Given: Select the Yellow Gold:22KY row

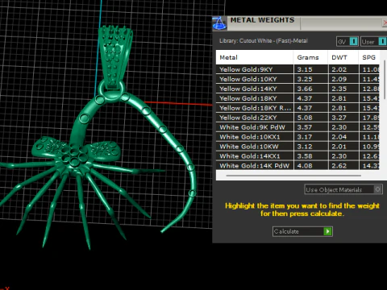Looking at the screenshot, I should 298,118.
